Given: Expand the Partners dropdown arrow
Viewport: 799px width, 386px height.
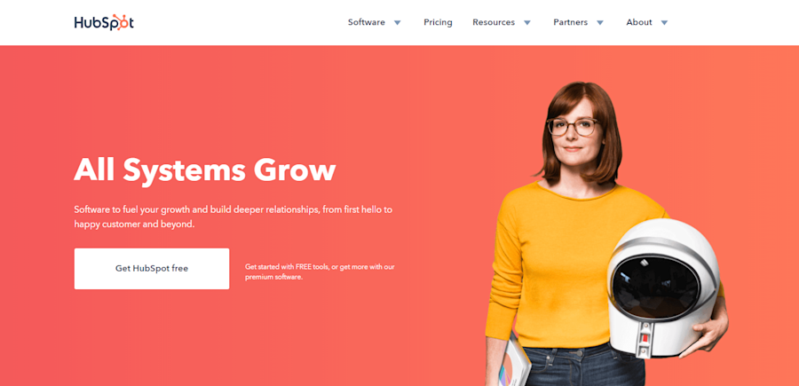Looking at the screenshot, I should click(x=600, y=22).
